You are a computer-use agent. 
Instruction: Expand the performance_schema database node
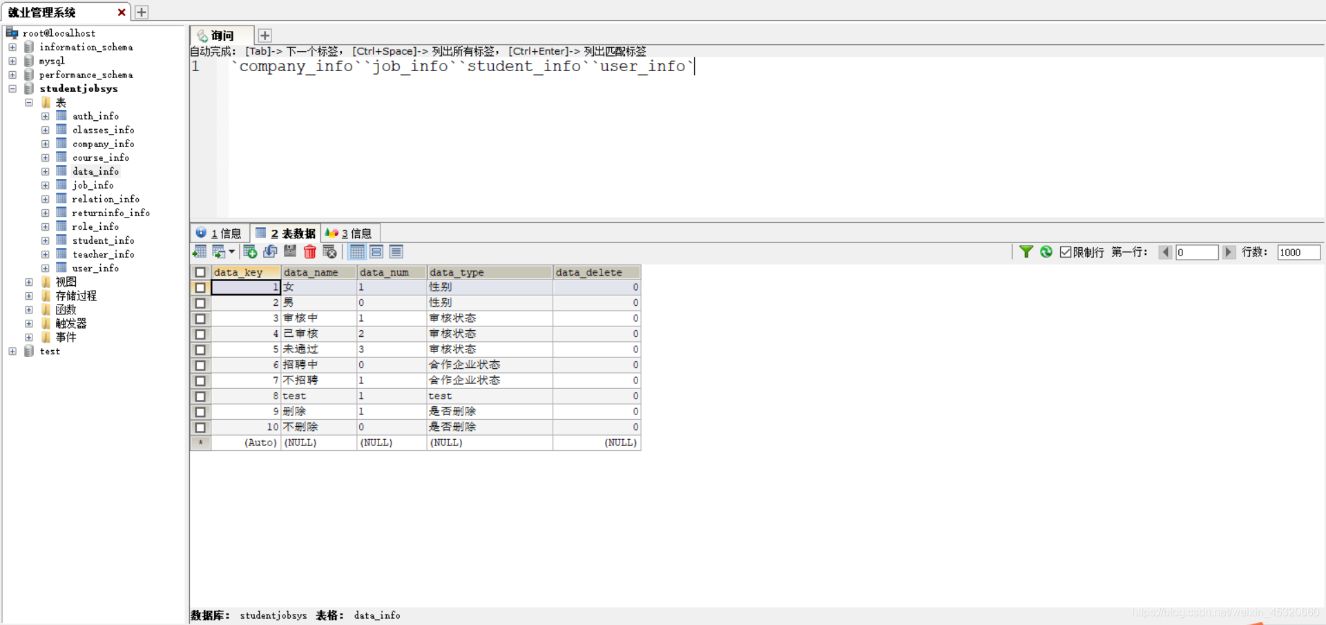point(12,75)
